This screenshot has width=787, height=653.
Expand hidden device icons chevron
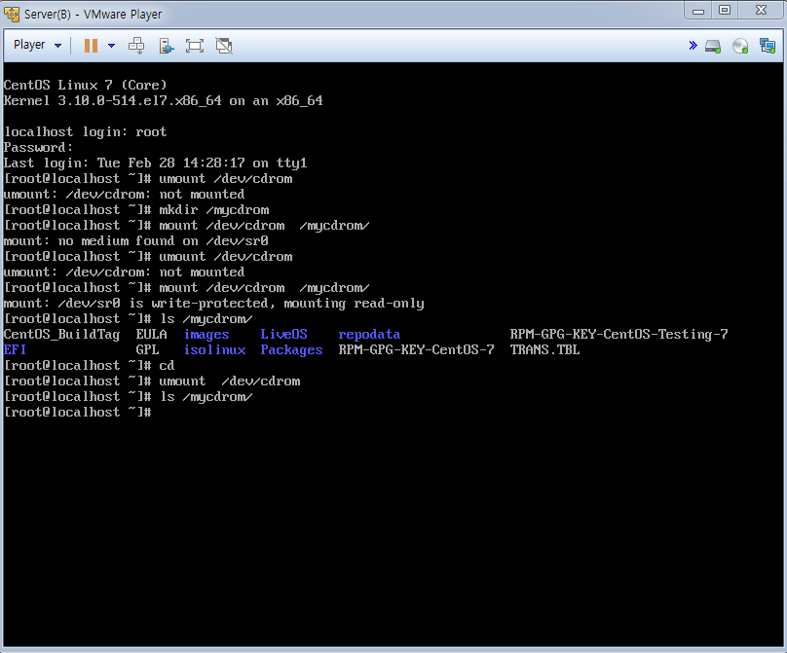pyautogui.click(x=693, y=46)
